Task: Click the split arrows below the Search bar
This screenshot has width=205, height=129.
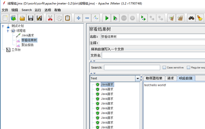Action: tap(93, 73)
